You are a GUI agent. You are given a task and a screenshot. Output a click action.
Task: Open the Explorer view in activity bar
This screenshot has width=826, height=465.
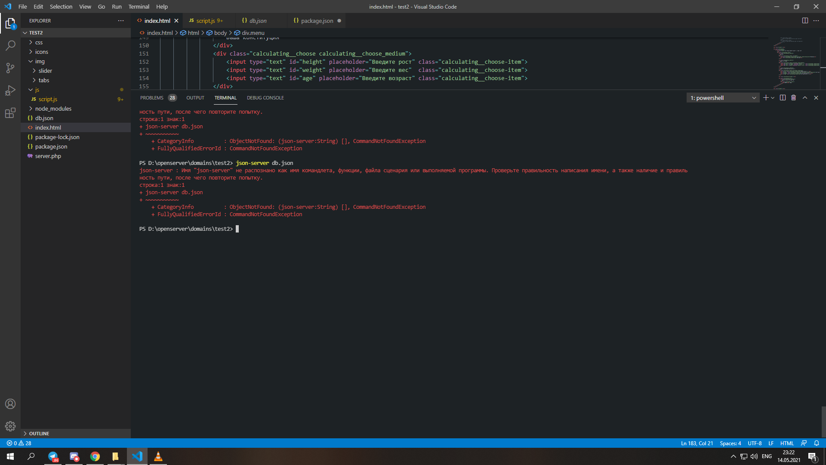click(10, 23)
